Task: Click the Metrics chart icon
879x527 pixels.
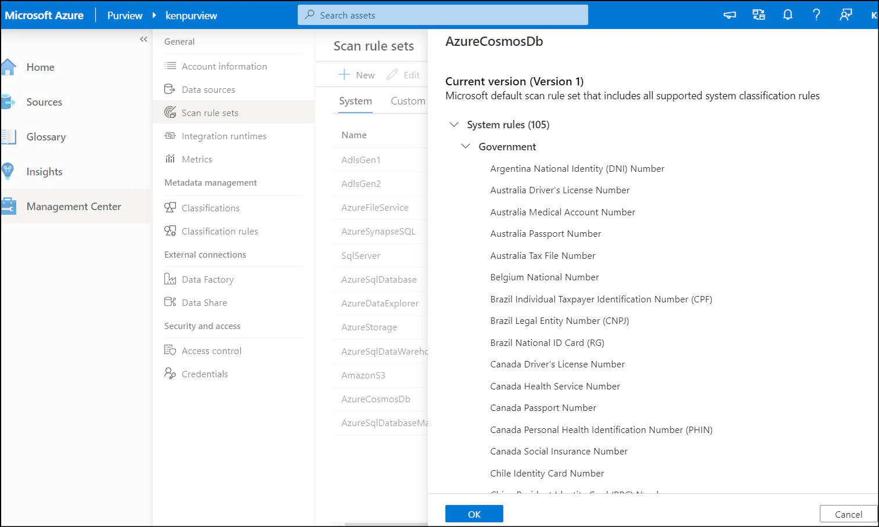Action: 170,159
